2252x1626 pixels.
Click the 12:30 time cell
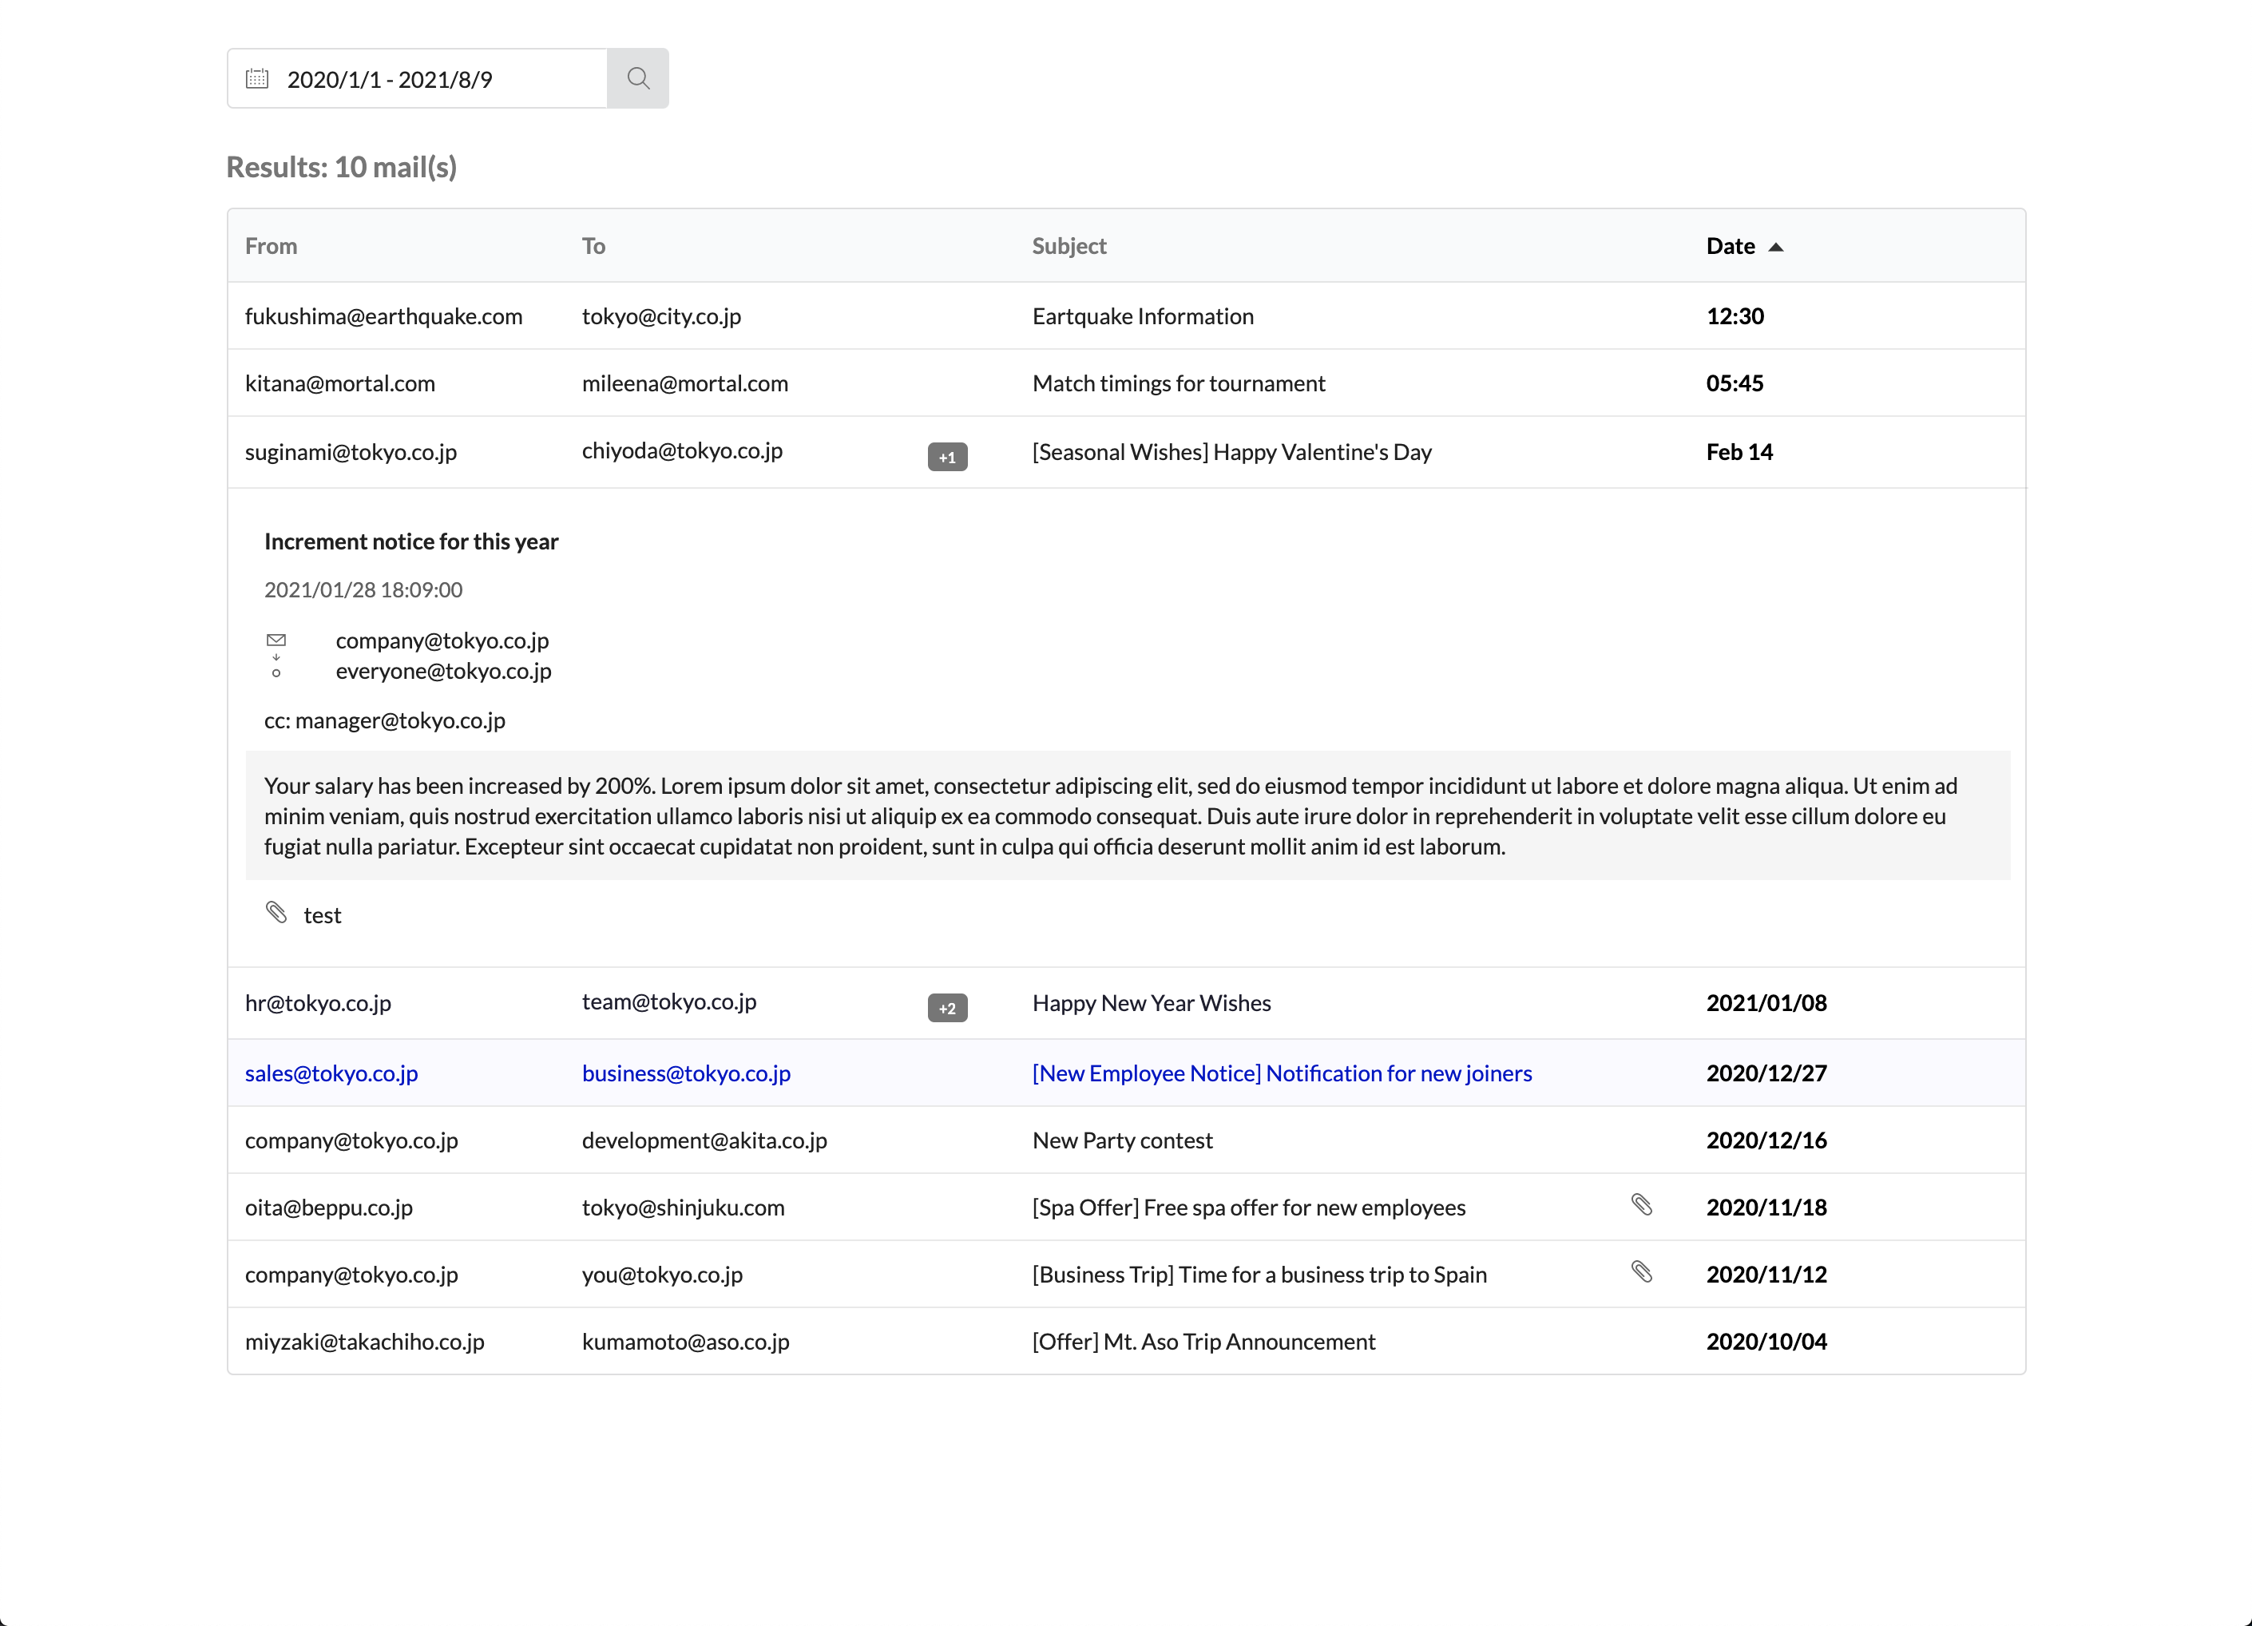click(x=1735, y=316)
